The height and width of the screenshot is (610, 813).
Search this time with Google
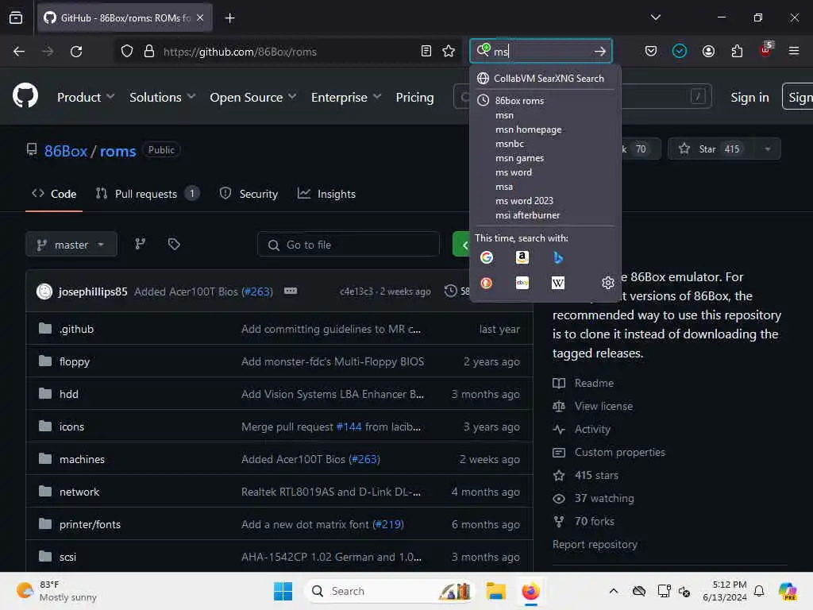pyautogui.click(x=487, y=257)
